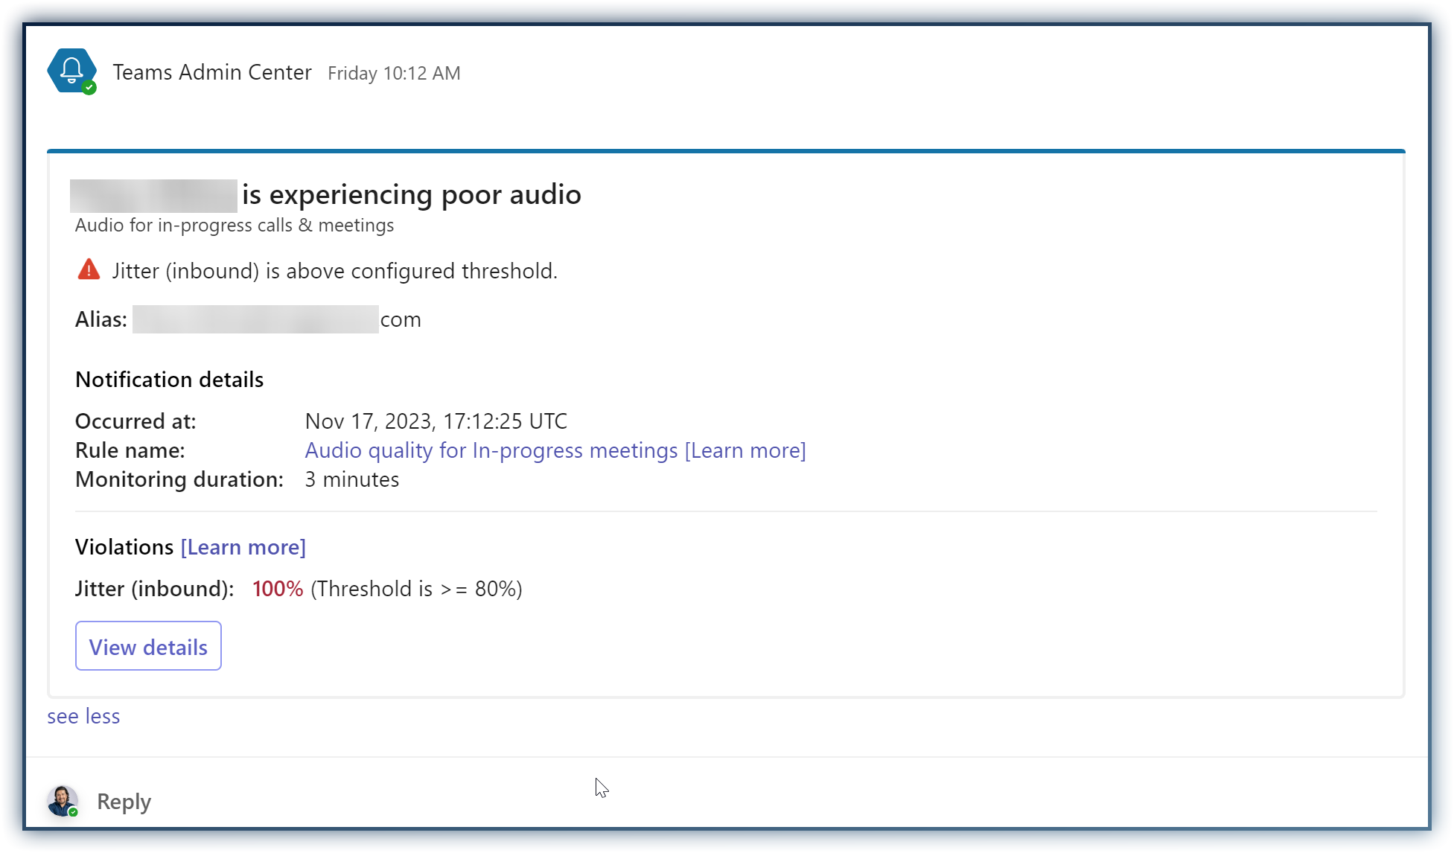The height and width of the screenshot is (853, 1454).
Task: Open the View details button
Action: 148,646
